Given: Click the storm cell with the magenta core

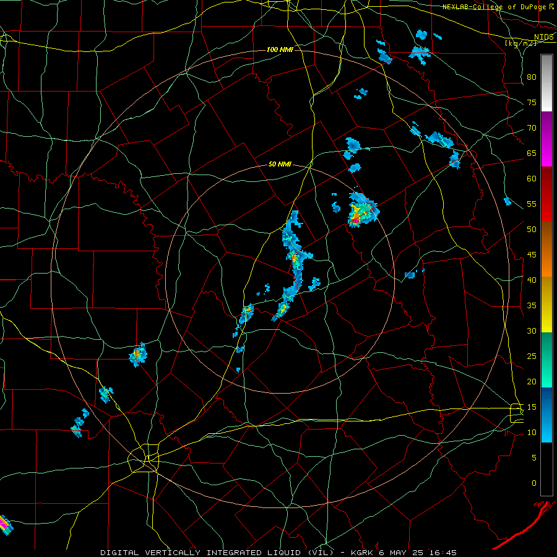Looking at the screenshot, I should click(362, 210).
